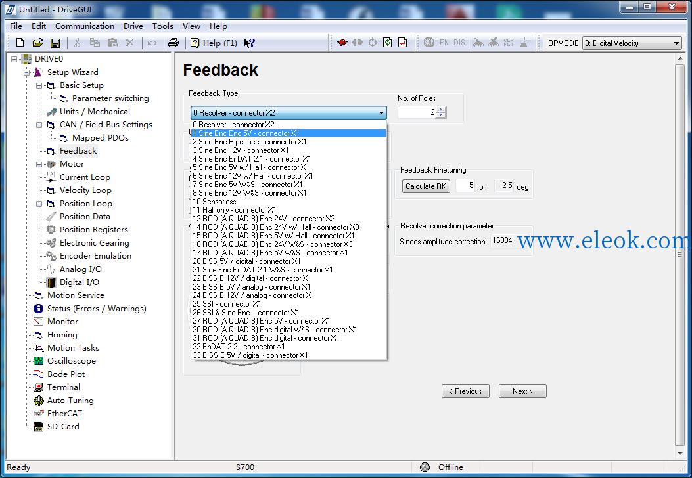Open the Drive menu

pyautogui.click(x=133, y=26)
